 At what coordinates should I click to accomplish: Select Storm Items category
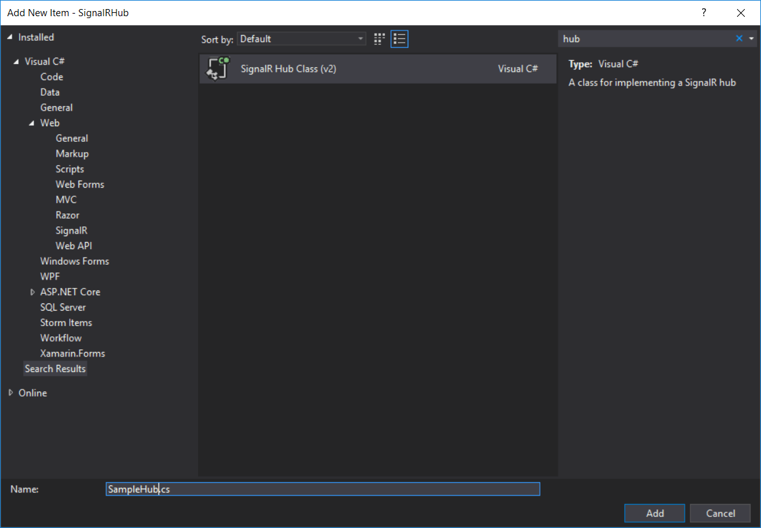click(66, 323)
